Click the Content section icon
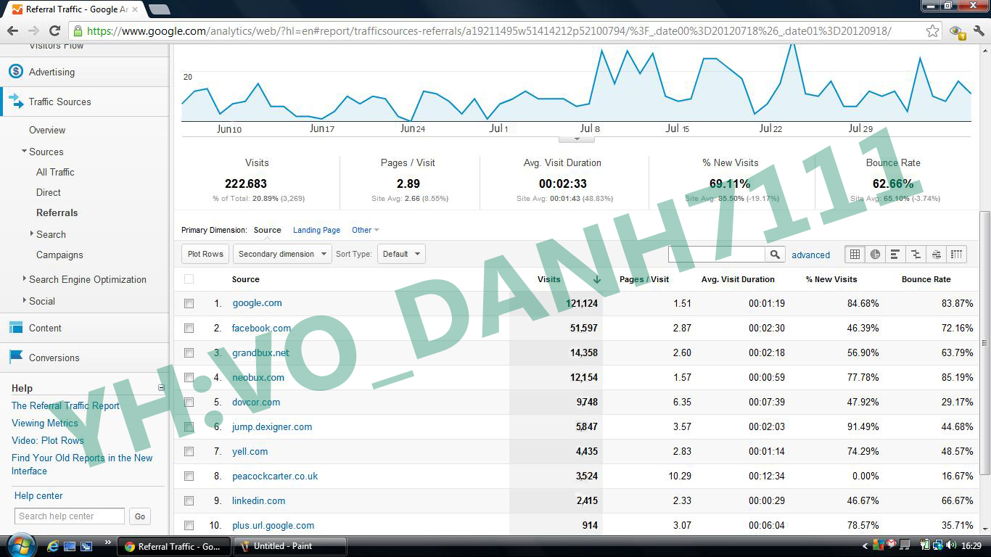Screen dimensions: 991x557 [16, 328]
